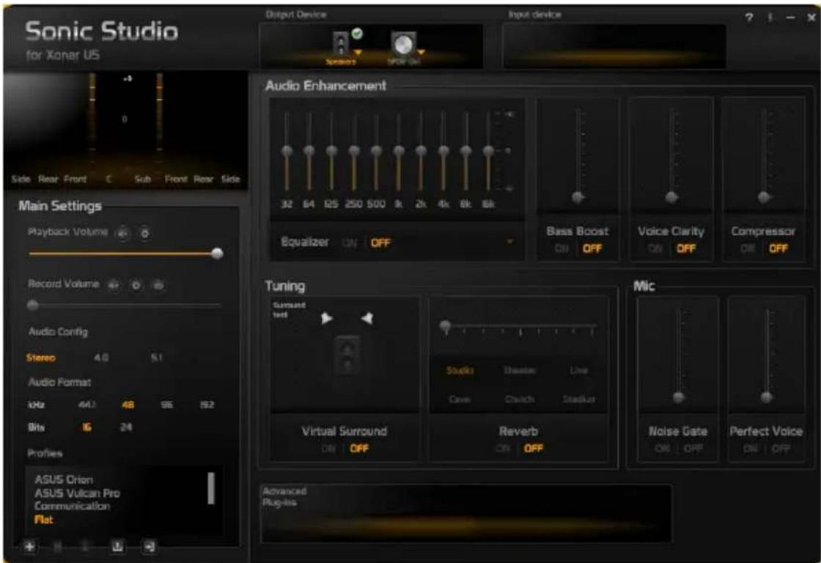Turn the Equalizer ON
Screen dimensions: 821x563
349,243
